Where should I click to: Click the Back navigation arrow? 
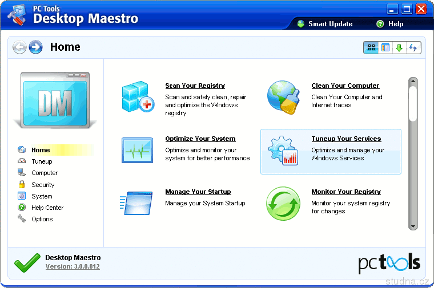click(19, 47)
